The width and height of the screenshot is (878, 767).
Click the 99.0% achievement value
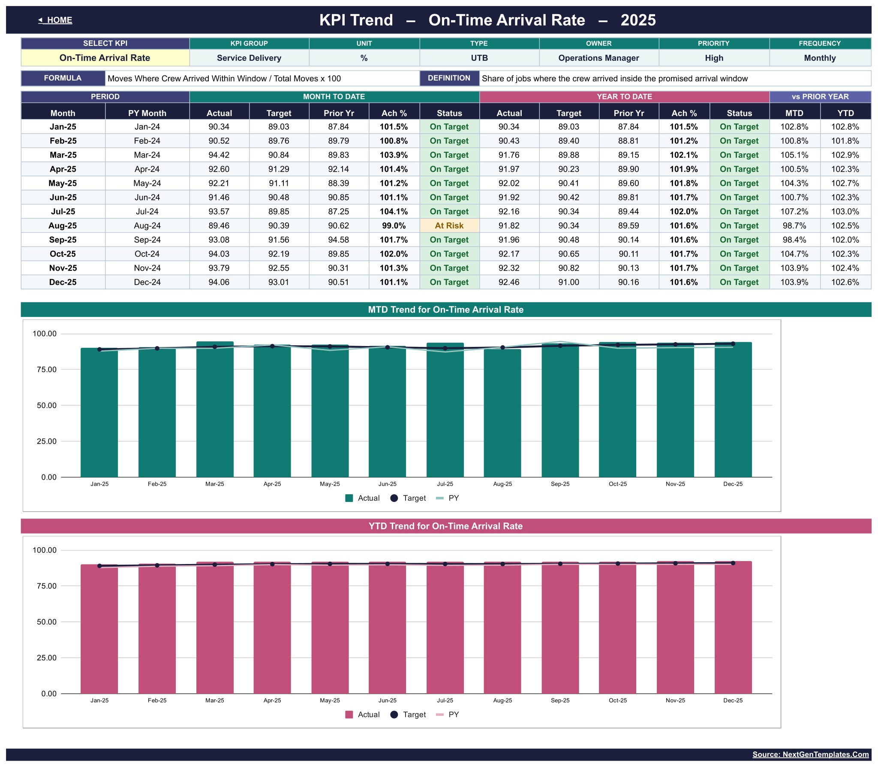pyautogui.click(x=394, y=226)
